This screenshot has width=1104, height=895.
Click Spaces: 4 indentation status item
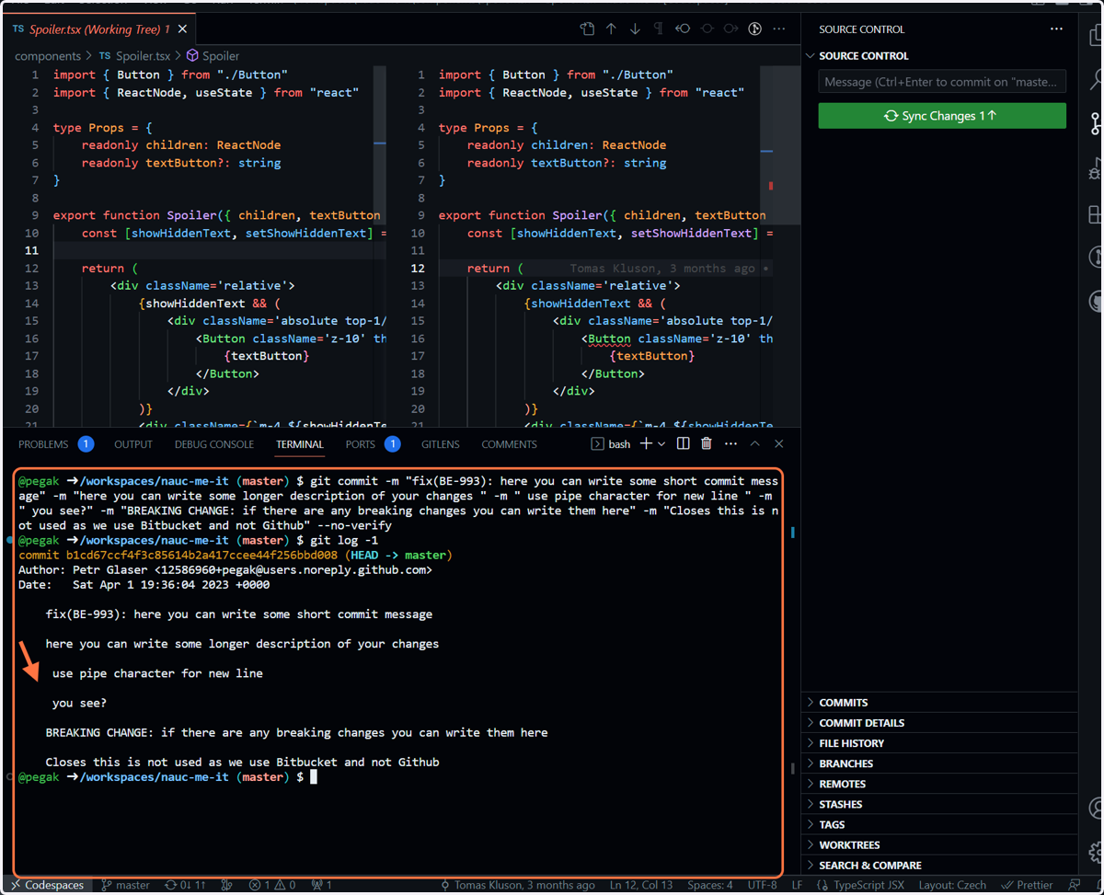710,886
